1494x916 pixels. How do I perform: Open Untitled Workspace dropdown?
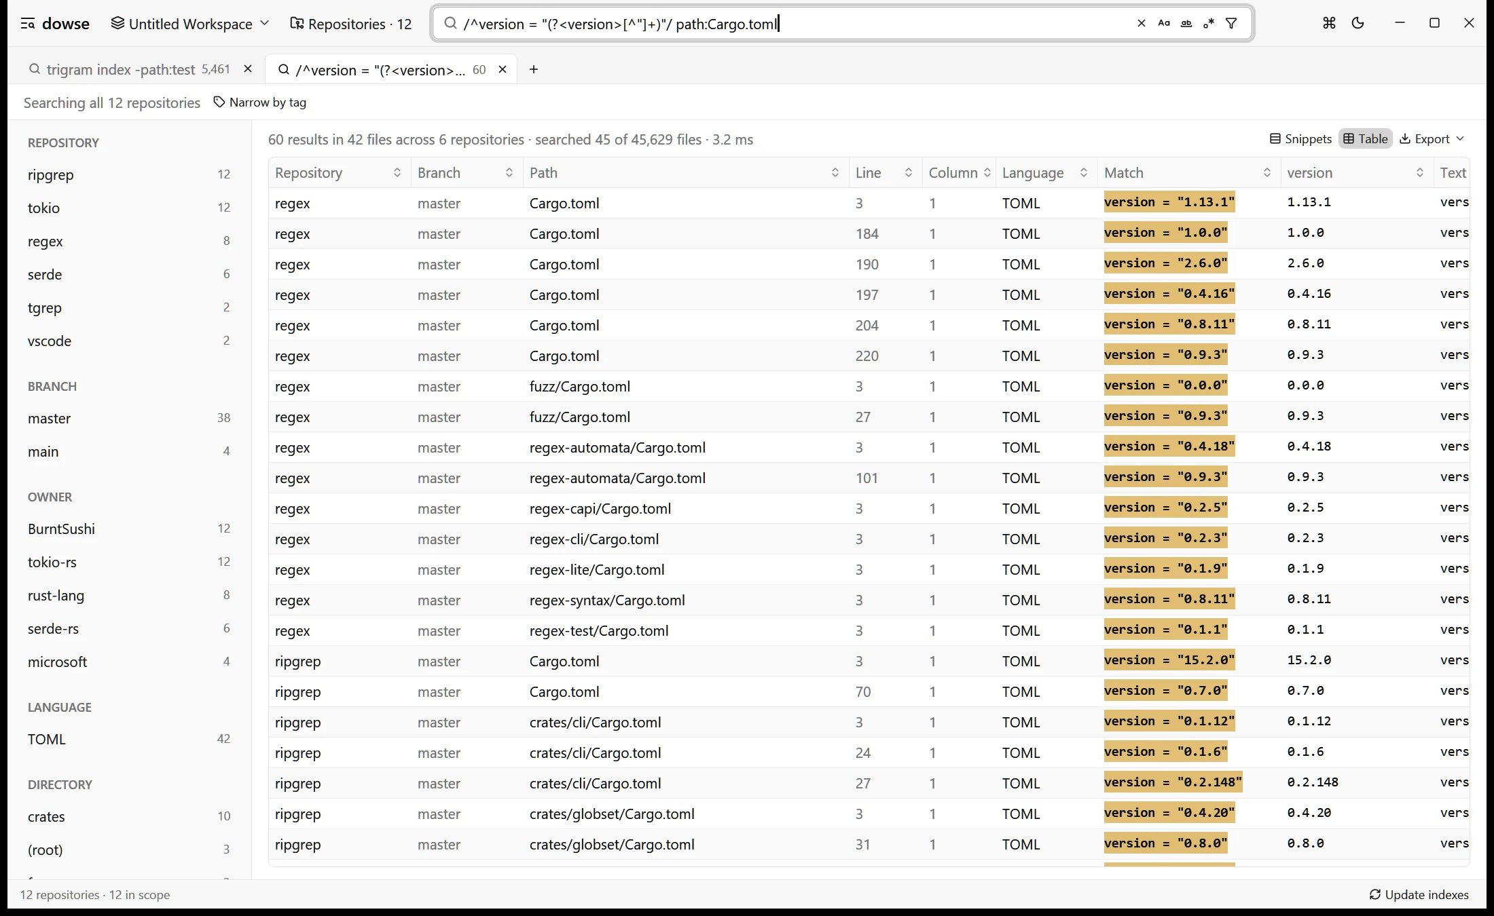tap(190, 24)
